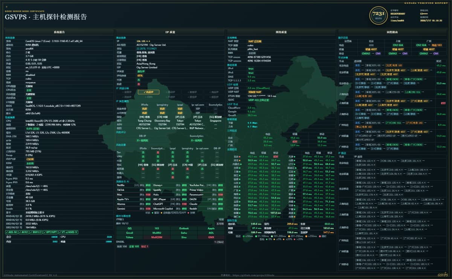Select the 网络质量 panel header
452x279 pixels.
(281, 32)
